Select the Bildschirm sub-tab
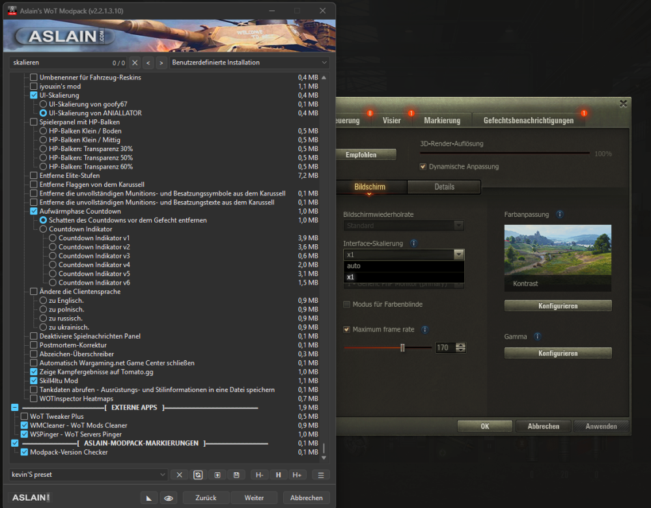Viewport: 651px width, 508px height. point(370,187)
